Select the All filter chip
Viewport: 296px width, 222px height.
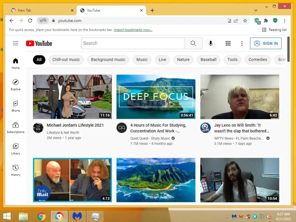pyautogui.click(x=39, y=60)
